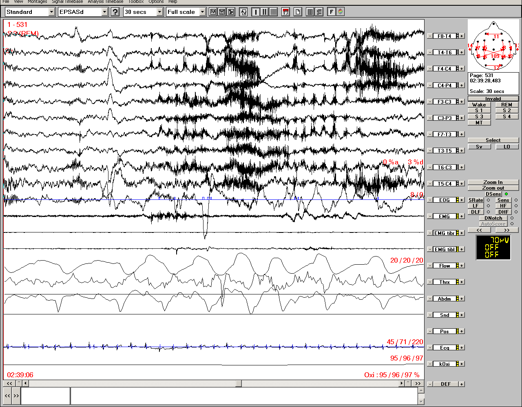Click the electrode head map

(x=493, y=46)
